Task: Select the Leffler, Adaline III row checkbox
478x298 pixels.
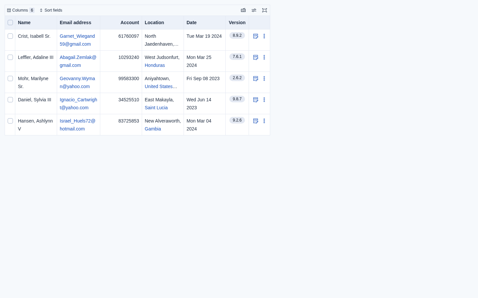Action: (x=10, y=57)
